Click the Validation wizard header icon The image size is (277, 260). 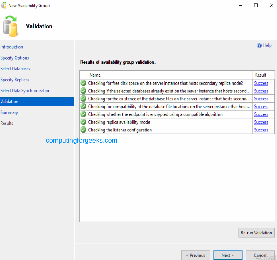click(x=11, y=26)
